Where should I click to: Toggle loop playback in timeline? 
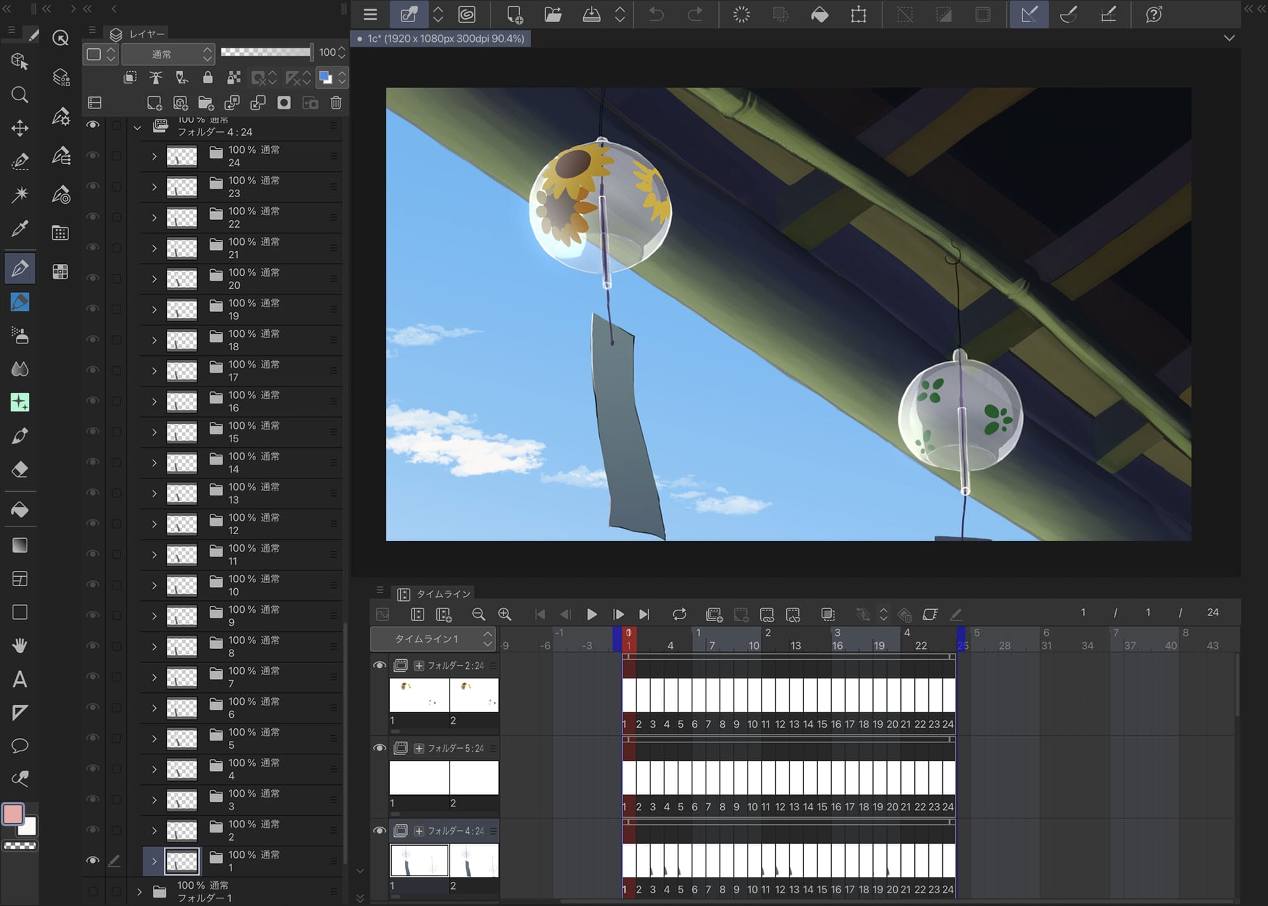point(679,614)
